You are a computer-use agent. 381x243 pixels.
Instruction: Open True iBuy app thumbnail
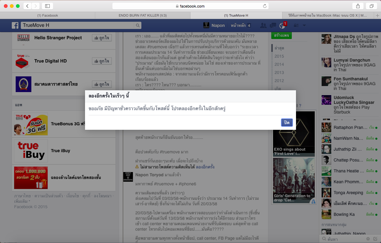[31, 151]
